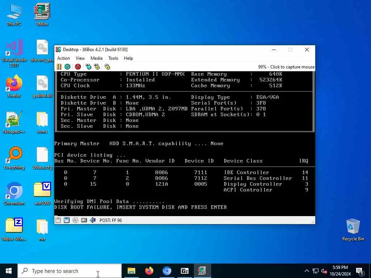The width and height of the screenshot is (371, 278).
Task: Click the 'Type here to search' box
Action: point(70,271)
